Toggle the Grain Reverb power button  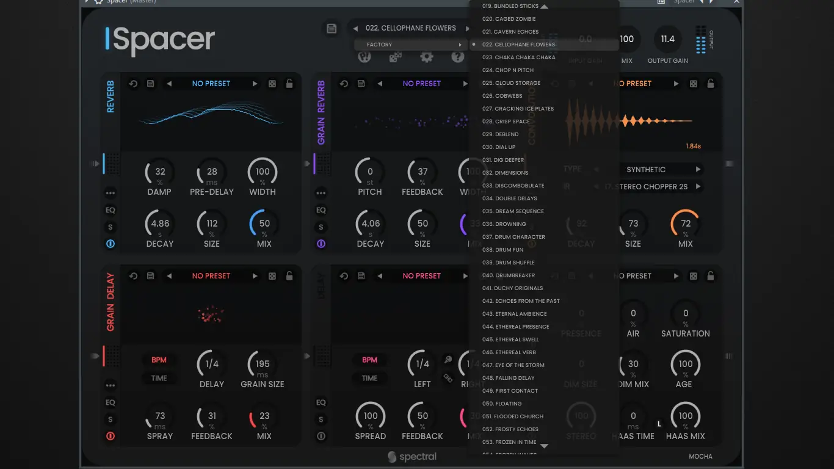click(321, 244)
